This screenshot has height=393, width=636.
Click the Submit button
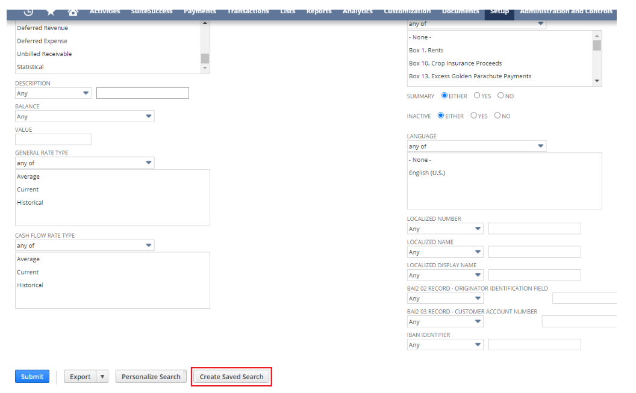click(x=32, y=376)
